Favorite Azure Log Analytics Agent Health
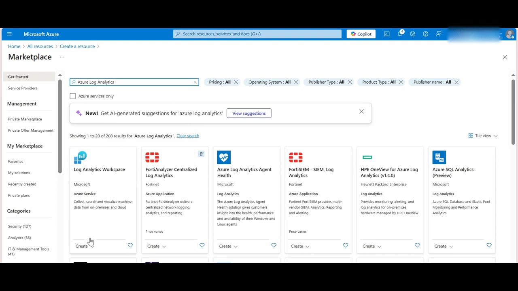The width and height of the screenshot is (518, 291). [274, 245]
